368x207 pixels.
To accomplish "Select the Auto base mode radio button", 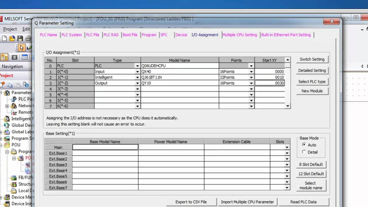I will tap(304, 145).
